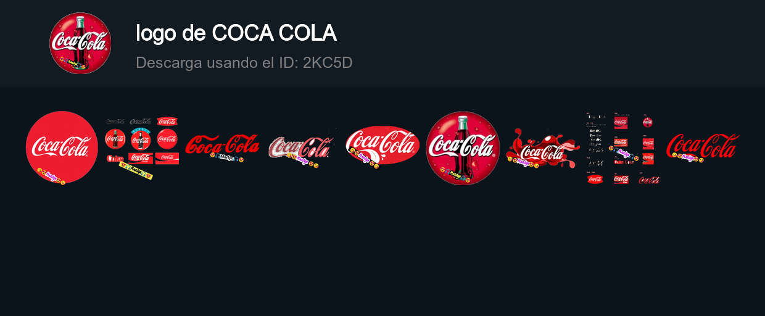The height and width of the screenshot is (316, 765).
Task: Pick the red oval Coca-Cola sticker
Action: [x=382, y=146]
